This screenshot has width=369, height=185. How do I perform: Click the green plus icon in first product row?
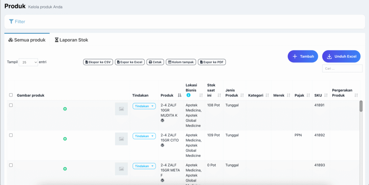[x=65, y=109]
